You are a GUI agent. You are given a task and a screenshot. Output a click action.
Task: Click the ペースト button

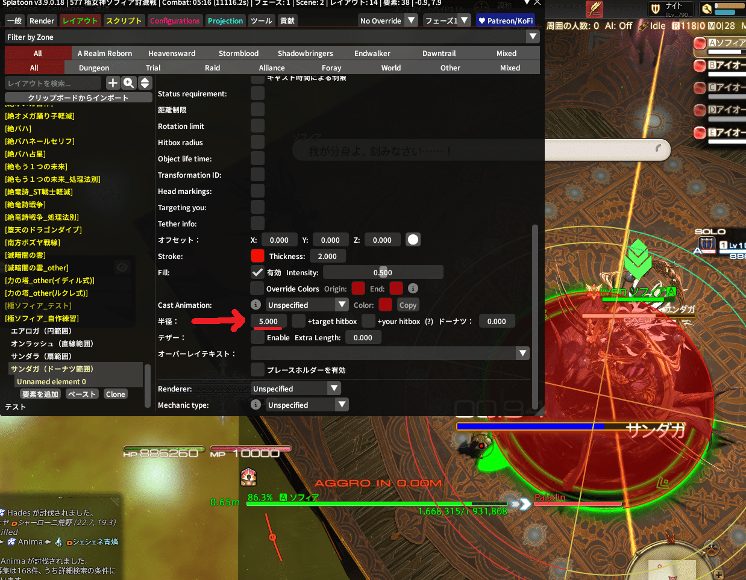pyautogui.click(x=82, y=394)
